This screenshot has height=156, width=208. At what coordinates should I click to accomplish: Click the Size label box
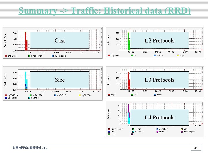(60, 80)
